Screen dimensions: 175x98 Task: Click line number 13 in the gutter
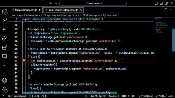pos(16,29)
